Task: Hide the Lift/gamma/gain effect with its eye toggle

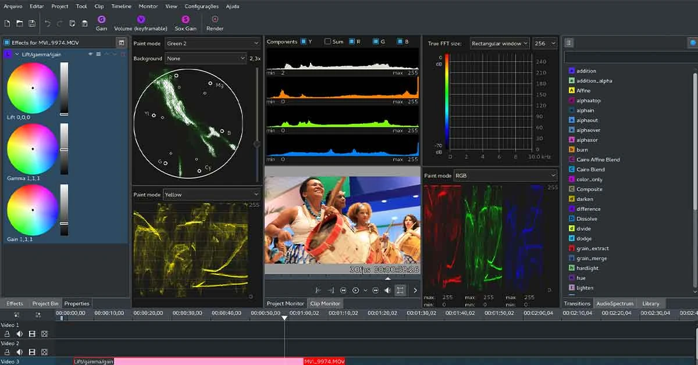Action: click(91, 53)
